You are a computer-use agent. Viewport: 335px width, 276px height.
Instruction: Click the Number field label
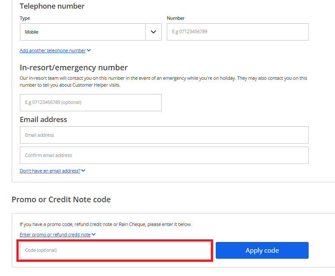coord(175,19)
